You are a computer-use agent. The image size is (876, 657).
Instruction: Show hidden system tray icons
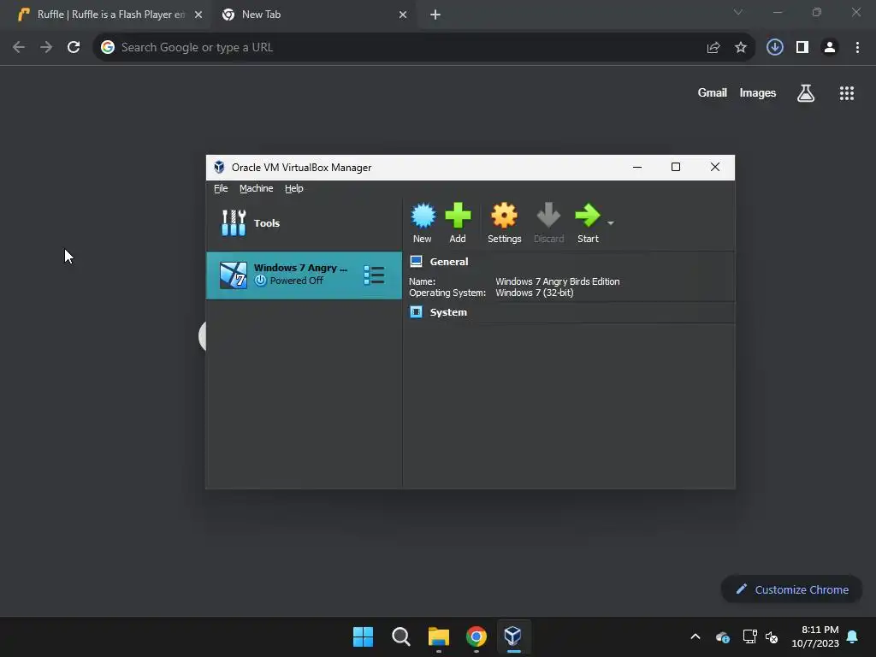pyautogui.click(x=695, y=636)
